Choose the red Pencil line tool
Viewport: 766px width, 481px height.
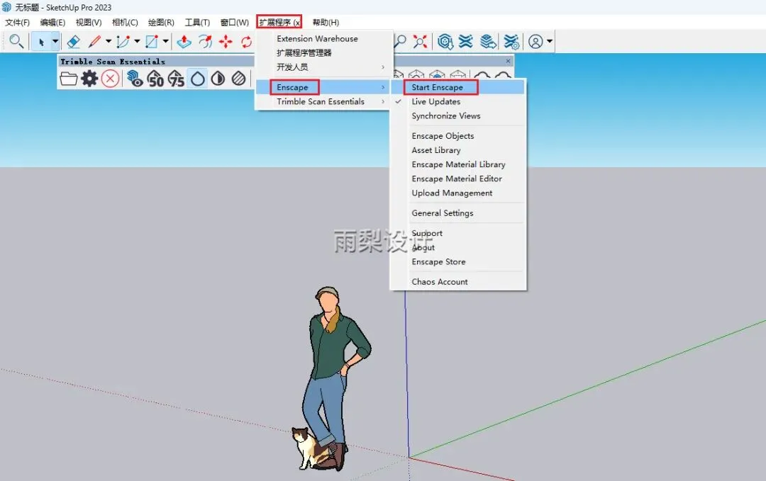click(x=95, y=42)
